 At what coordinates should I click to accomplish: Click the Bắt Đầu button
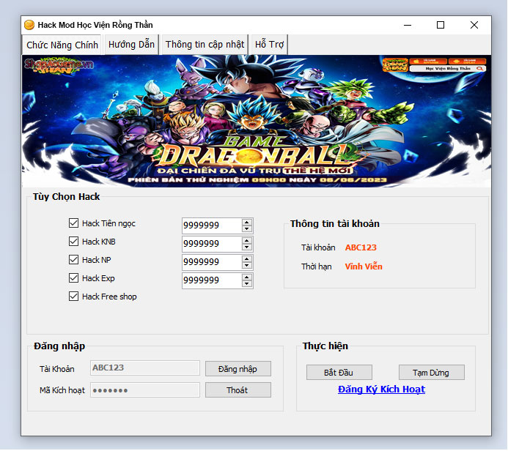pos(339,373)
